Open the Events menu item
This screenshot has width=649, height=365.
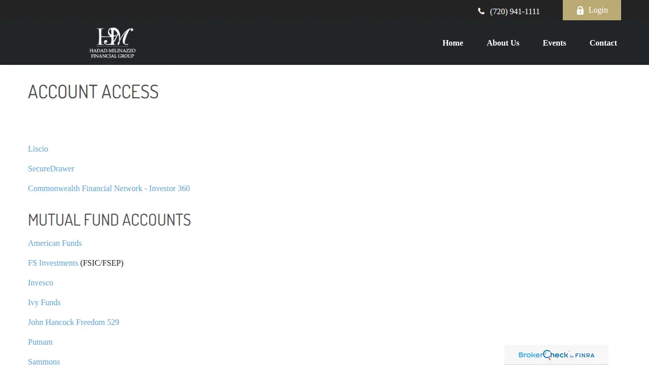pyautogui.click(x=554, y=43)
